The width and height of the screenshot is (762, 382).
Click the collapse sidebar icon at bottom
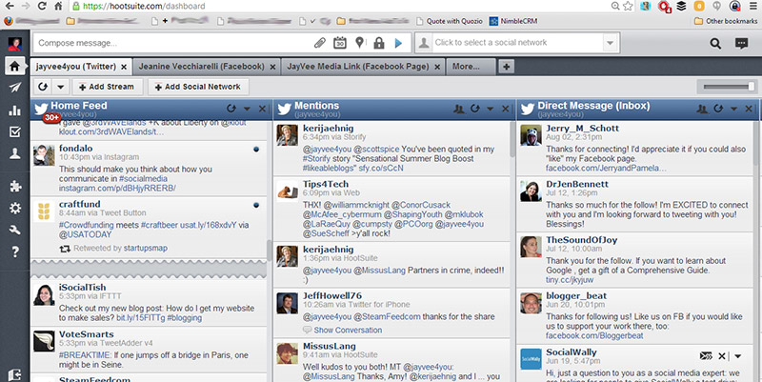point(15,374)
